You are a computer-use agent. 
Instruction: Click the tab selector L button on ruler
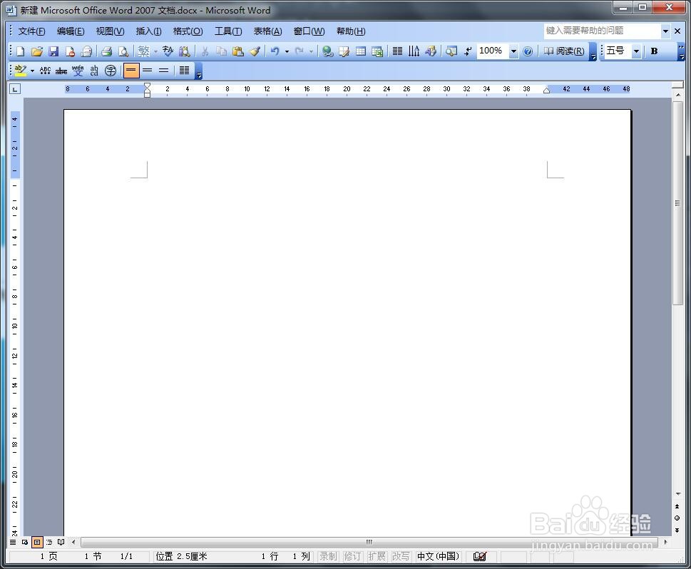(x=15, y=89)
